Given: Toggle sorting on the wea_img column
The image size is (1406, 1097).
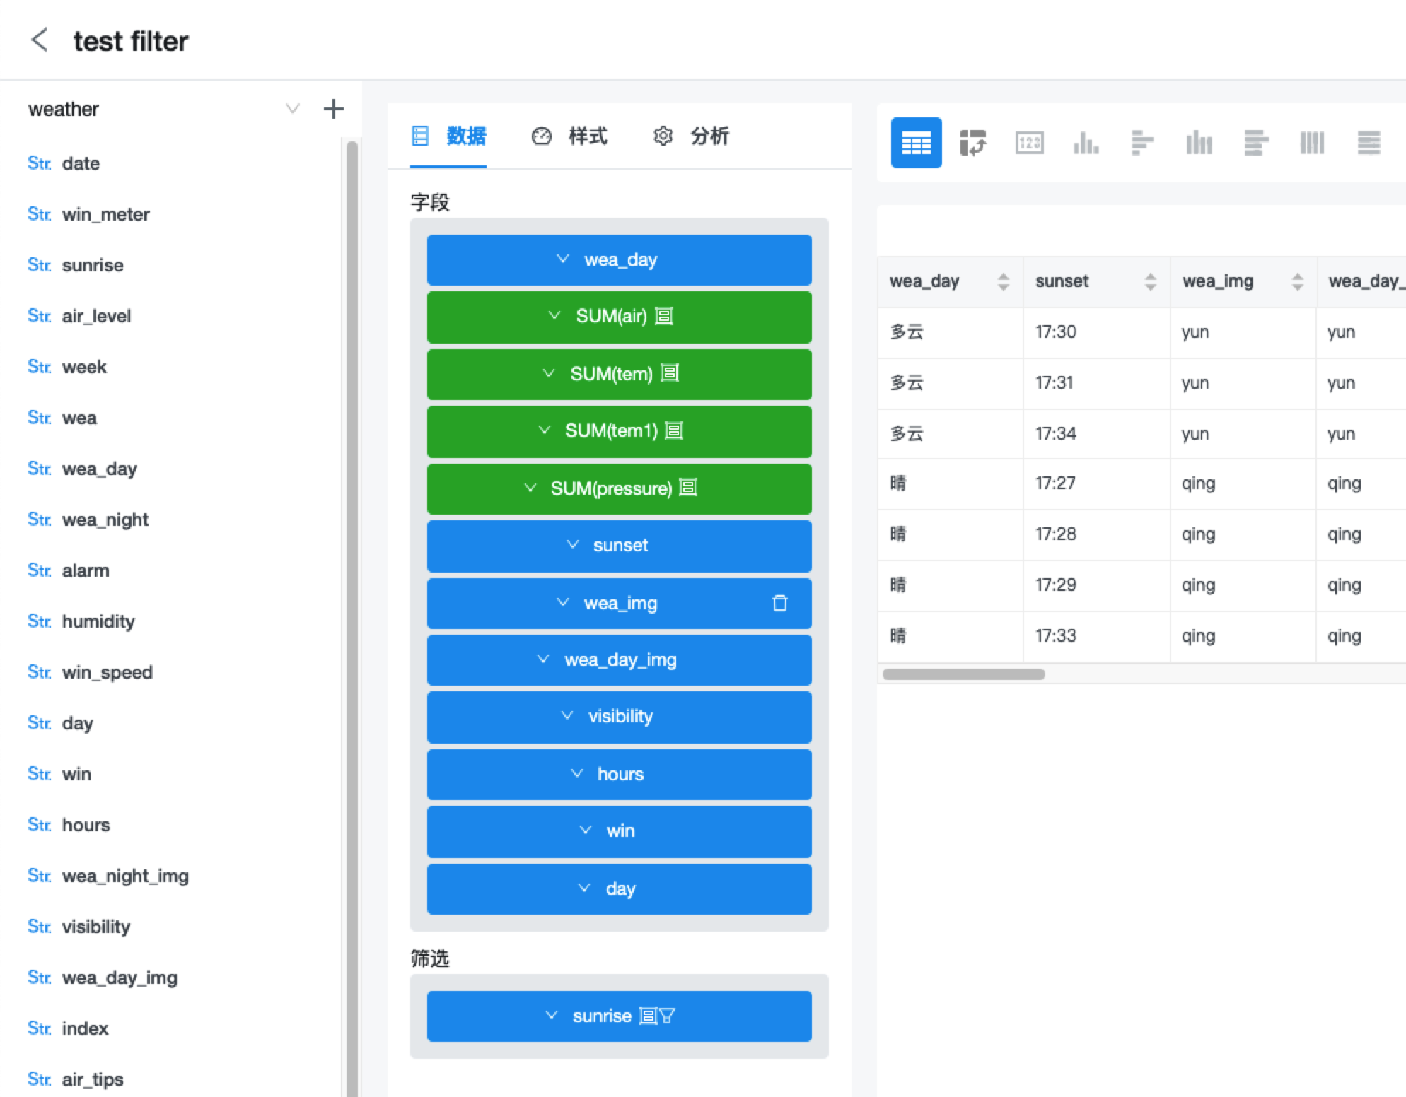Looking at the screenshot, I should [x=1298, y=281].
